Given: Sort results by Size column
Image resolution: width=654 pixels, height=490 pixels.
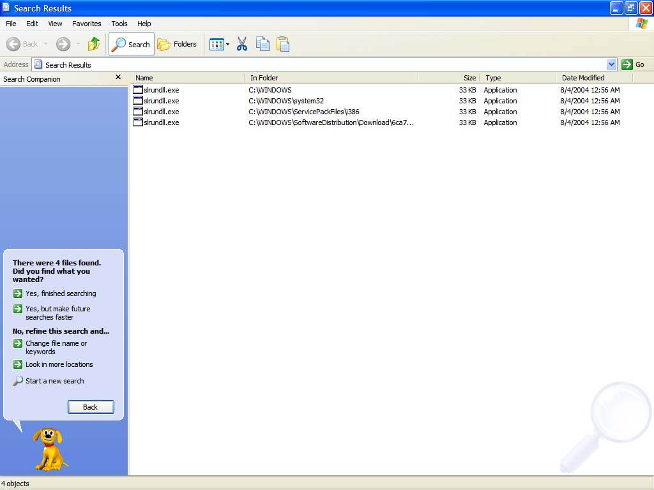Looking at the screenshot, I should click(x=449, y=78).
